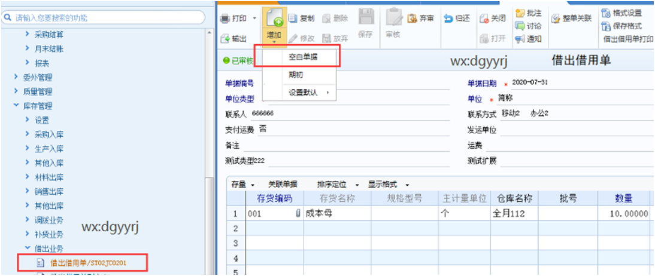Click the search magnifier icon
655x276 pixels.
pyautogui.click(x=7, y=17)
